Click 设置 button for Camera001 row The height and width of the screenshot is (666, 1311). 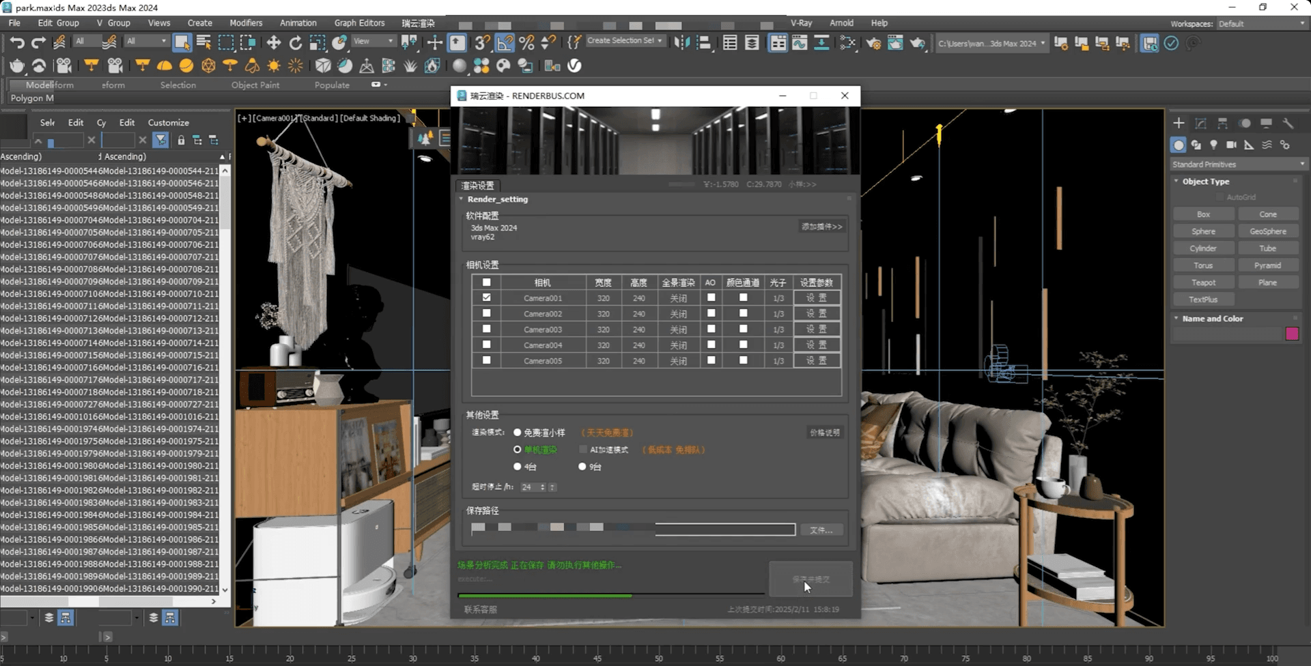[x=817, y=298]
